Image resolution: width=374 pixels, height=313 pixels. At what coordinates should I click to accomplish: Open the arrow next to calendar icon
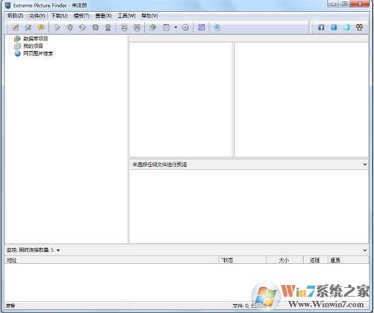coord(176,27)
